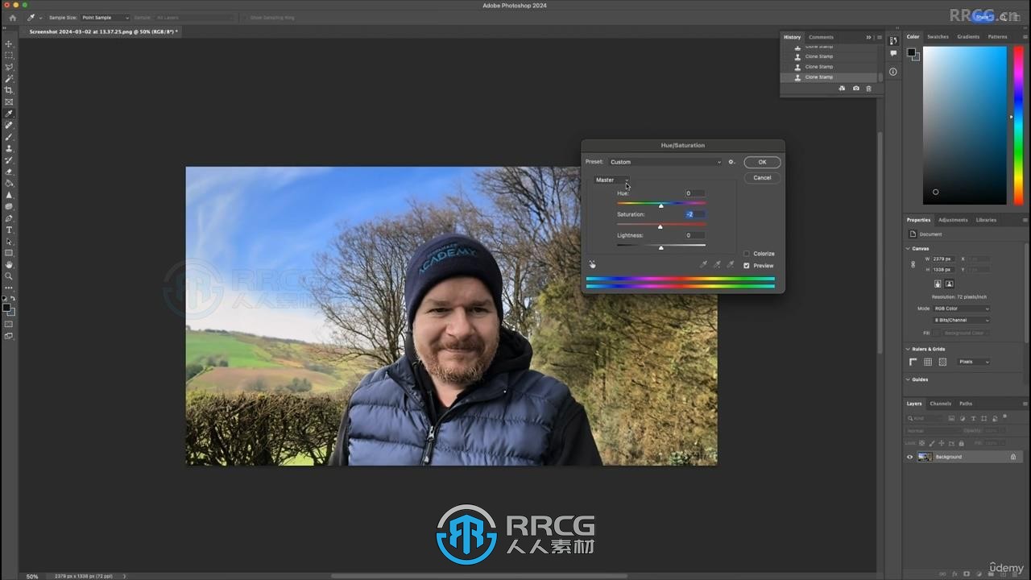This screenshot has height=580, width=1031.
Task: Click the rulers toggle icon in Properties
Action: coord(913,362)
